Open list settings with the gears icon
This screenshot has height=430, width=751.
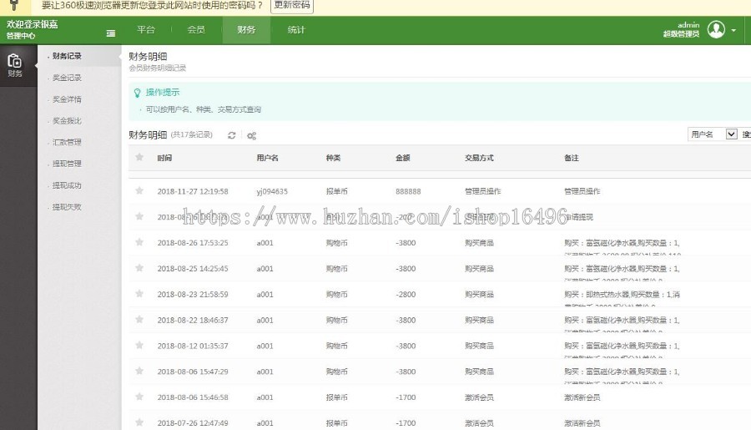[x=251, y=135]
